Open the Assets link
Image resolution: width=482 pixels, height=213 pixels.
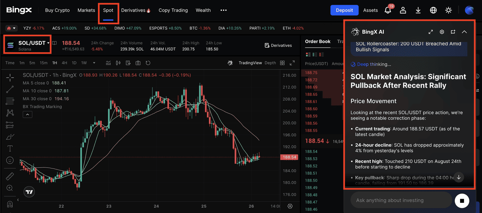(x=371, y=10)
